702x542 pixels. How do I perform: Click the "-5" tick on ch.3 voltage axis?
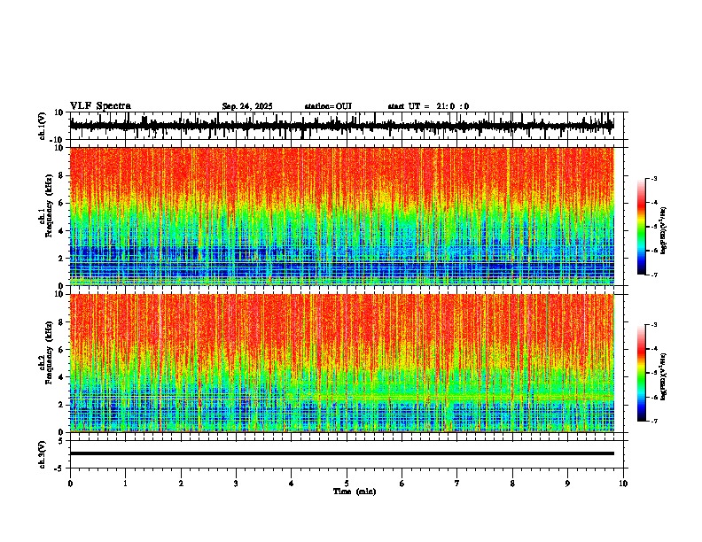pyautogui.click(x=60, y=468)
